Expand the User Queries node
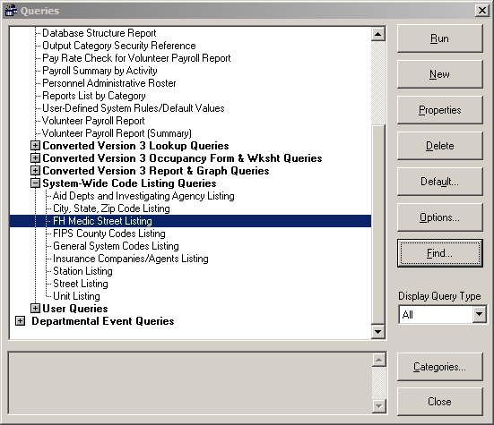The image size is (494, 425). tap(35, 309)
